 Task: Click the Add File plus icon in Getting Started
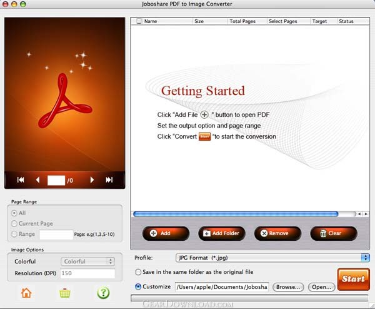click(x=204, y=115)
